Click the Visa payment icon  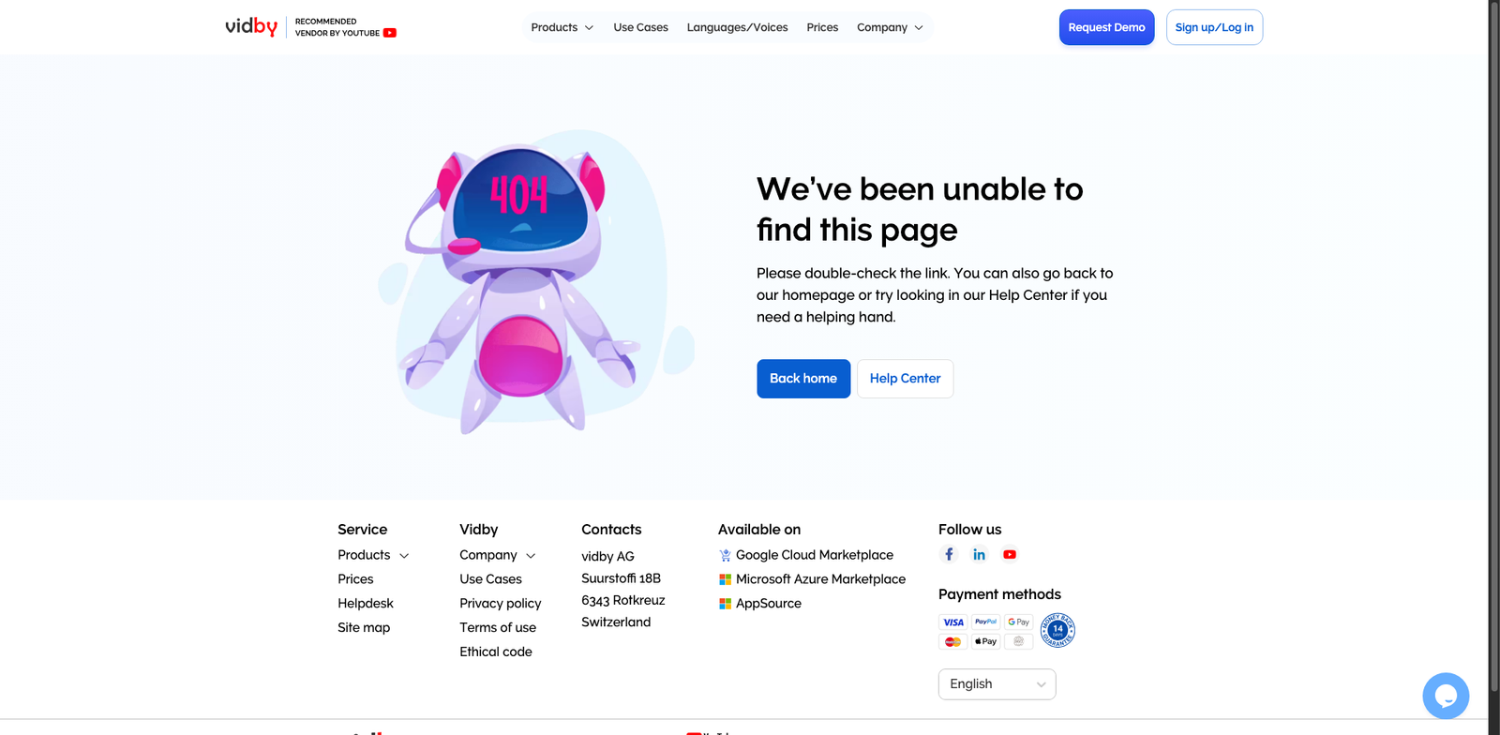point(952,622)
